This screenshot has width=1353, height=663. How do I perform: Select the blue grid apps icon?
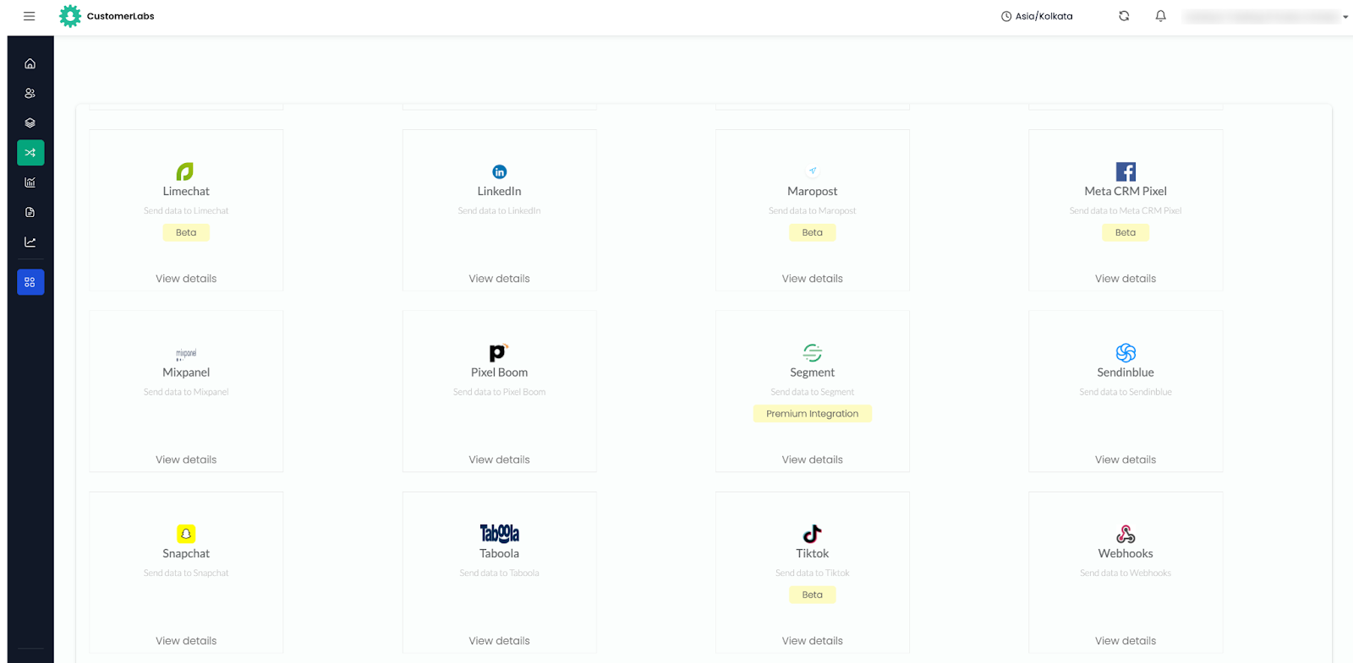30,282
